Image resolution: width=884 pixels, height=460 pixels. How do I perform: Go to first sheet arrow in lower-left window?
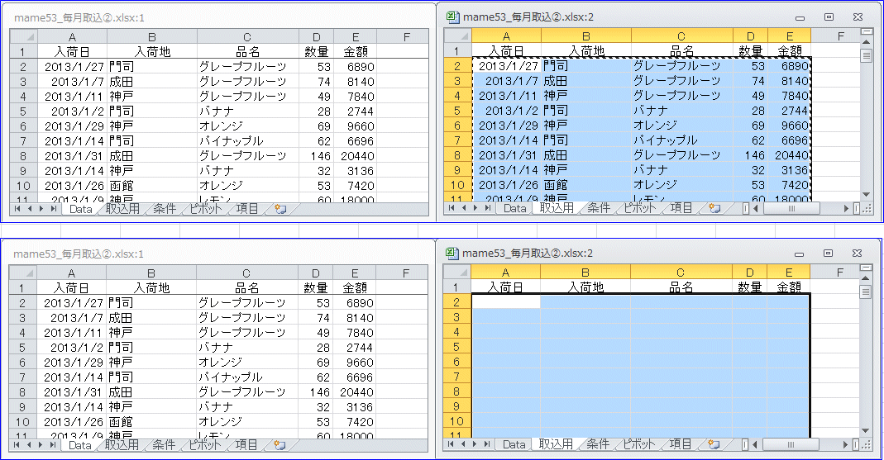(x=17, y=445)
